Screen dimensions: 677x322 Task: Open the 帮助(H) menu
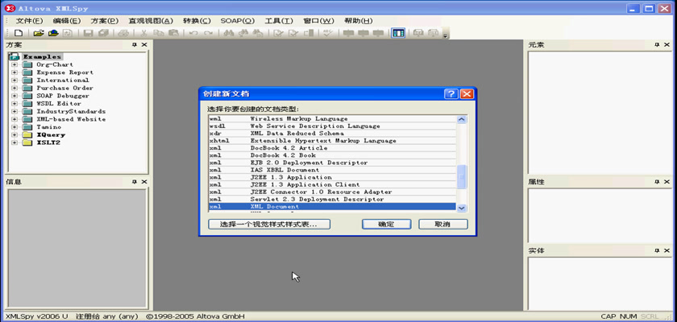tap(358, 21)
